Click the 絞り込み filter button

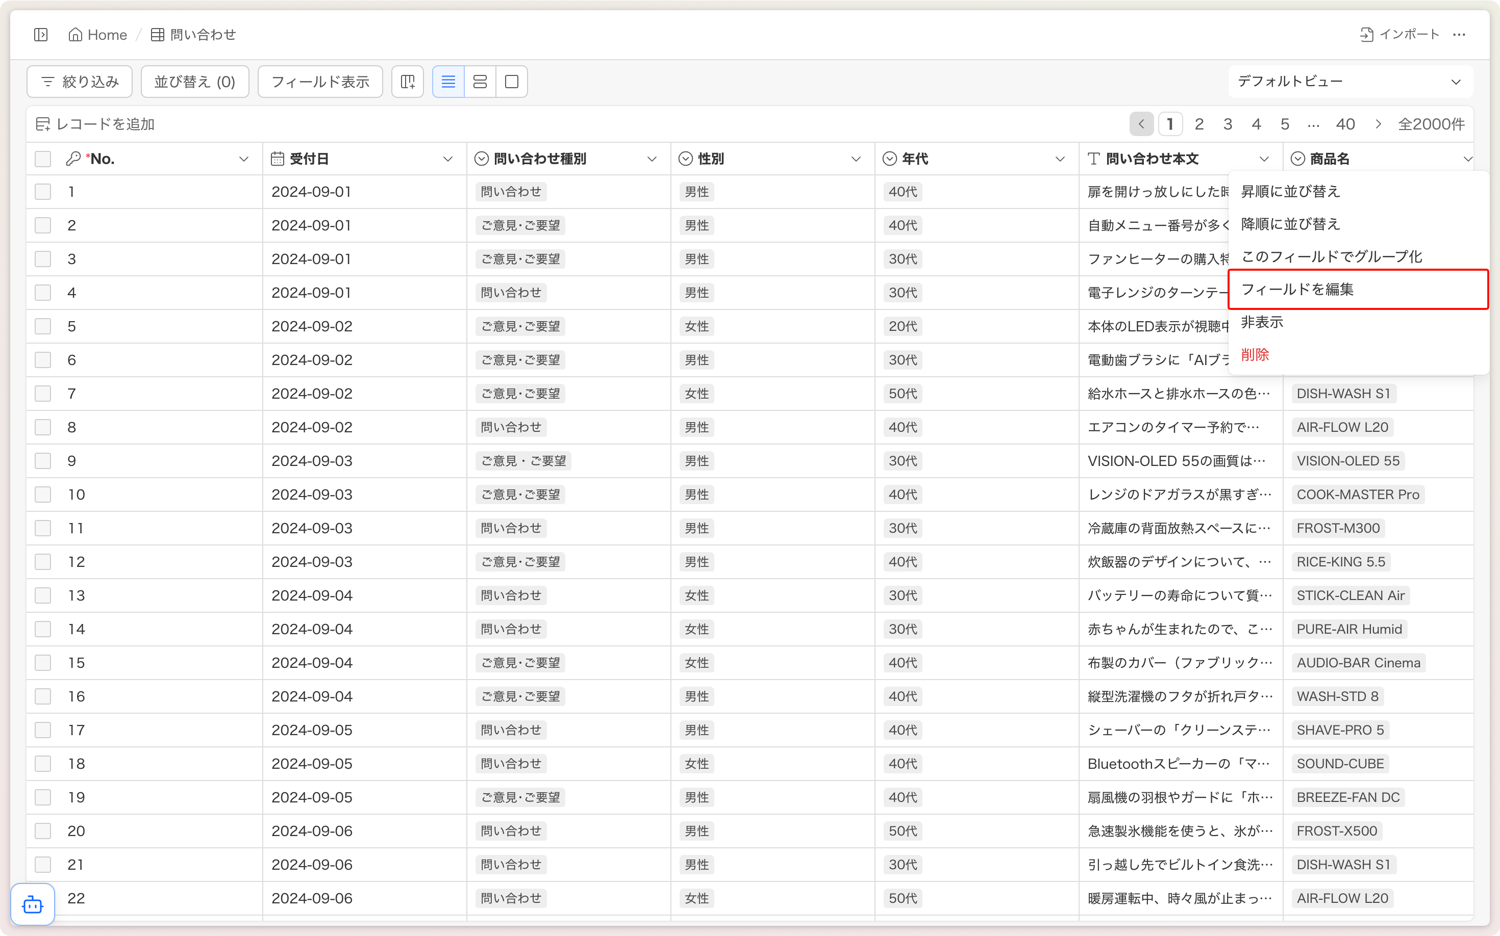point(80,82)
